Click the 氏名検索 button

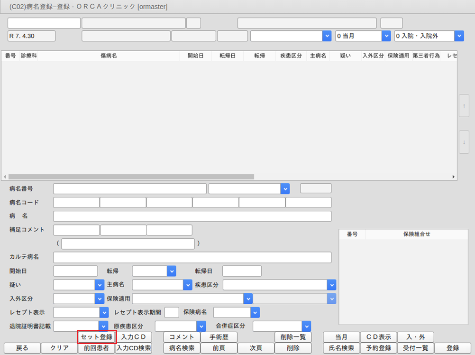[341, 348]
